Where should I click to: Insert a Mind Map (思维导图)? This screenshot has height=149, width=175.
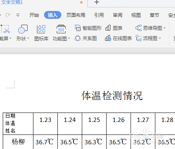(x=149, y=28)
